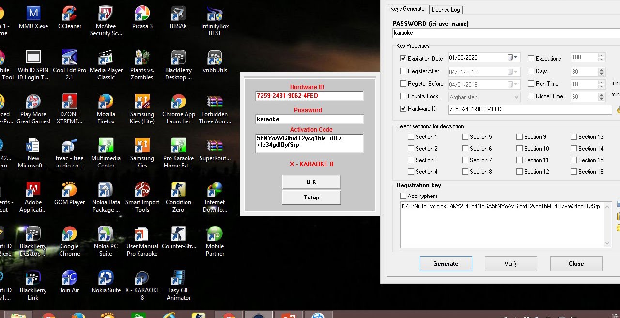Viewport: 620px width, 318px height.
Task: Tick the Country Lock checkbox
Action: tap(403, 96)
